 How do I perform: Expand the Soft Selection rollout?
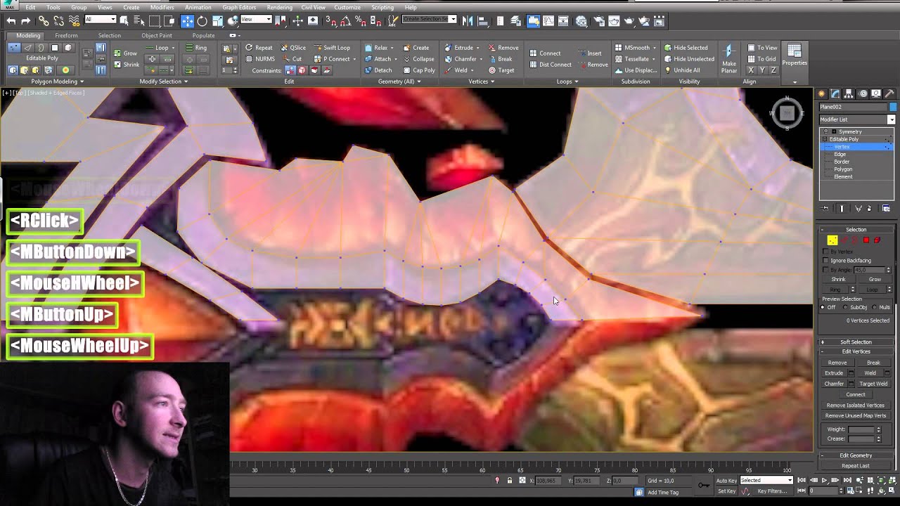click(x=856, y=342)
